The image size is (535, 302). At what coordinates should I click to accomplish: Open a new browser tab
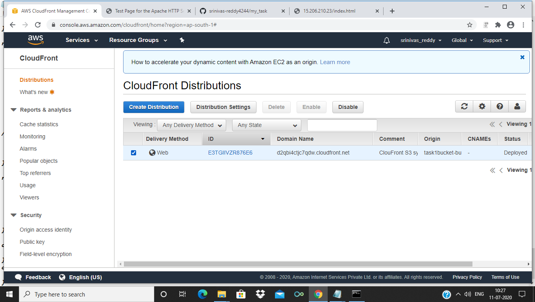[392, 11]
